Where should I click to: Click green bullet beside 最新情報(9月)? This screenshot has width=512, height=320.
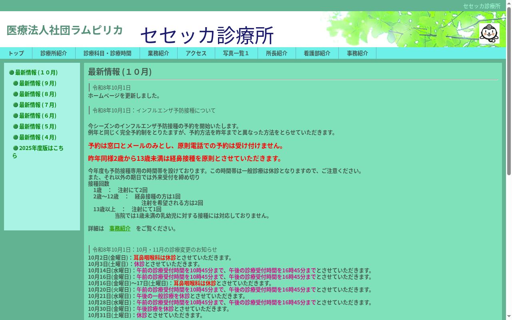pyautogui.click(x=16, y=84)
